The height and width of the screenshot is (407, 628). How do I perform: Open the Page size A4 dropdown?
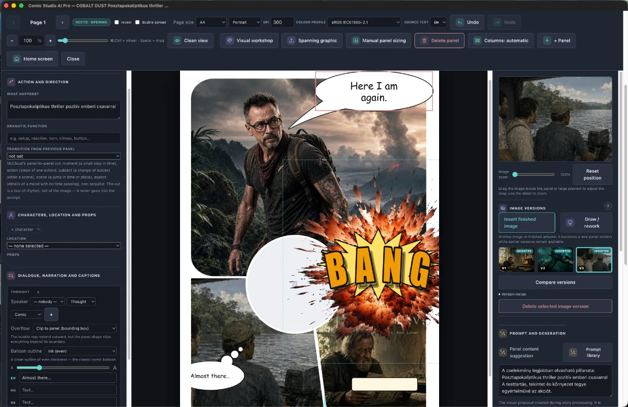[x=211, y=22]
